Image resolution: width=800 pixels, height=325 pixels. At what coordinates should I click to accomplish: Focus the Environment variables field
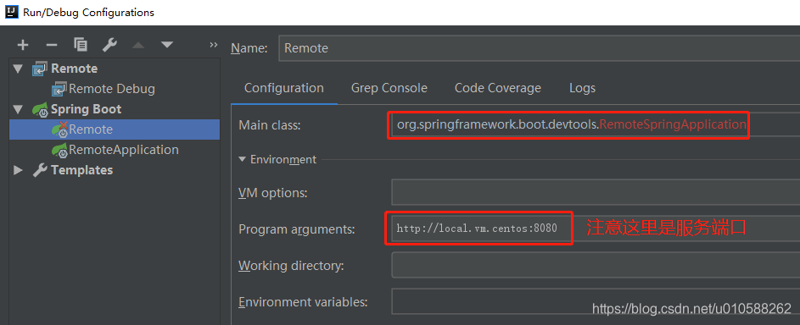pos(596,301)
